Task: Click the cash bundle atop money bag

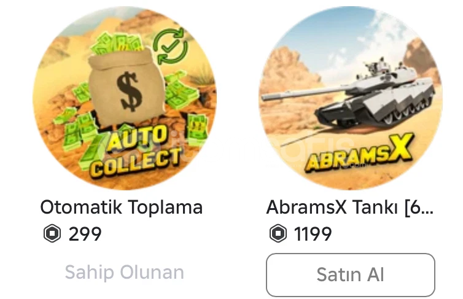Action: [x=117, y=44]
